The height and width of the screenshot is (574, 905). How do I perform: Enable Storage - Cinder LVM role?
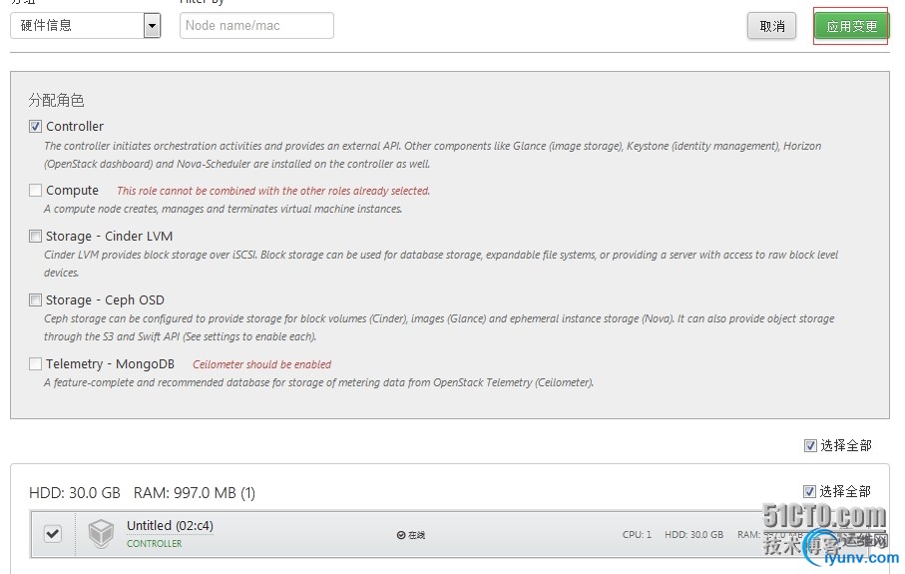(35, 237)
